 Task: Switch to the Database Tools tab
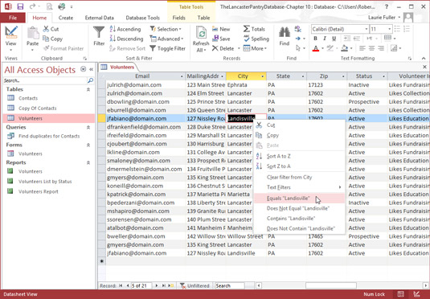pos(142,18)
